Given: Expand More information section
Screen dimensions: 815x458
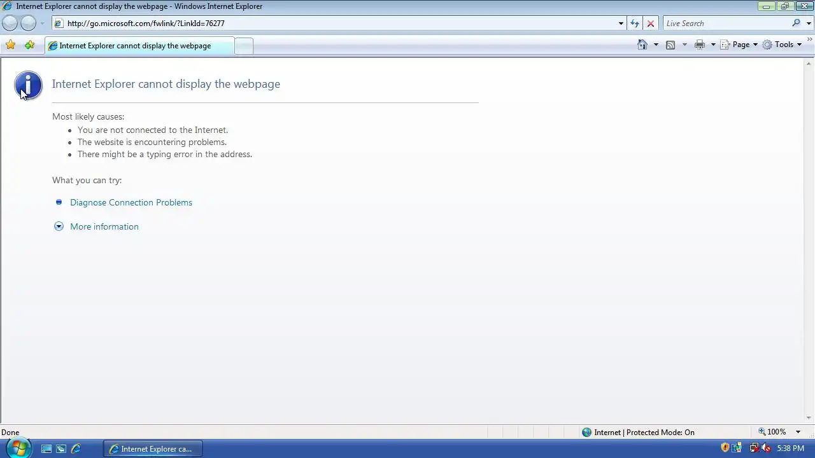Looking at the screenshot, I should tap(104, 226).
